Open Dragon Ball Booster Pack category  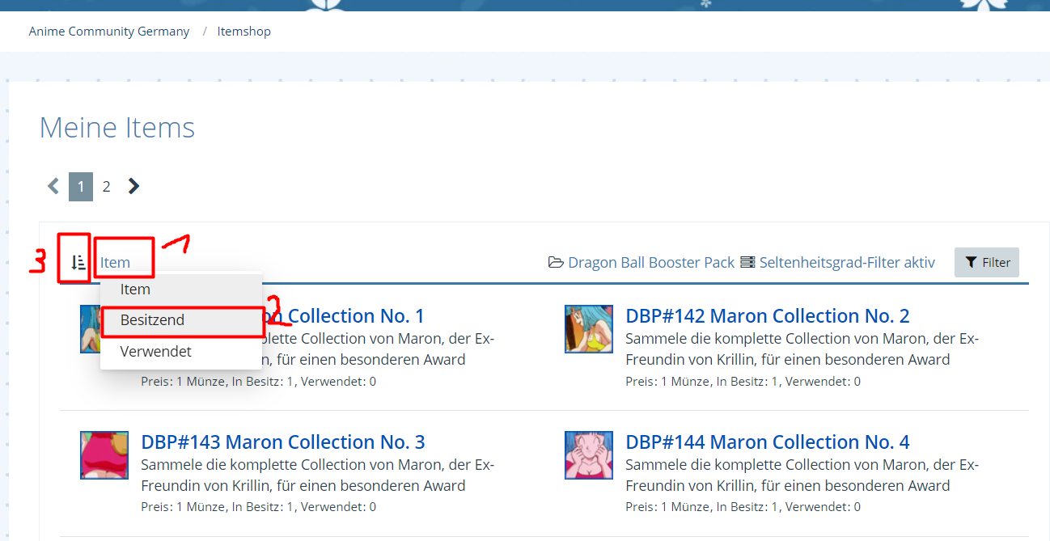pyautogui.click(x=651, y=263)
